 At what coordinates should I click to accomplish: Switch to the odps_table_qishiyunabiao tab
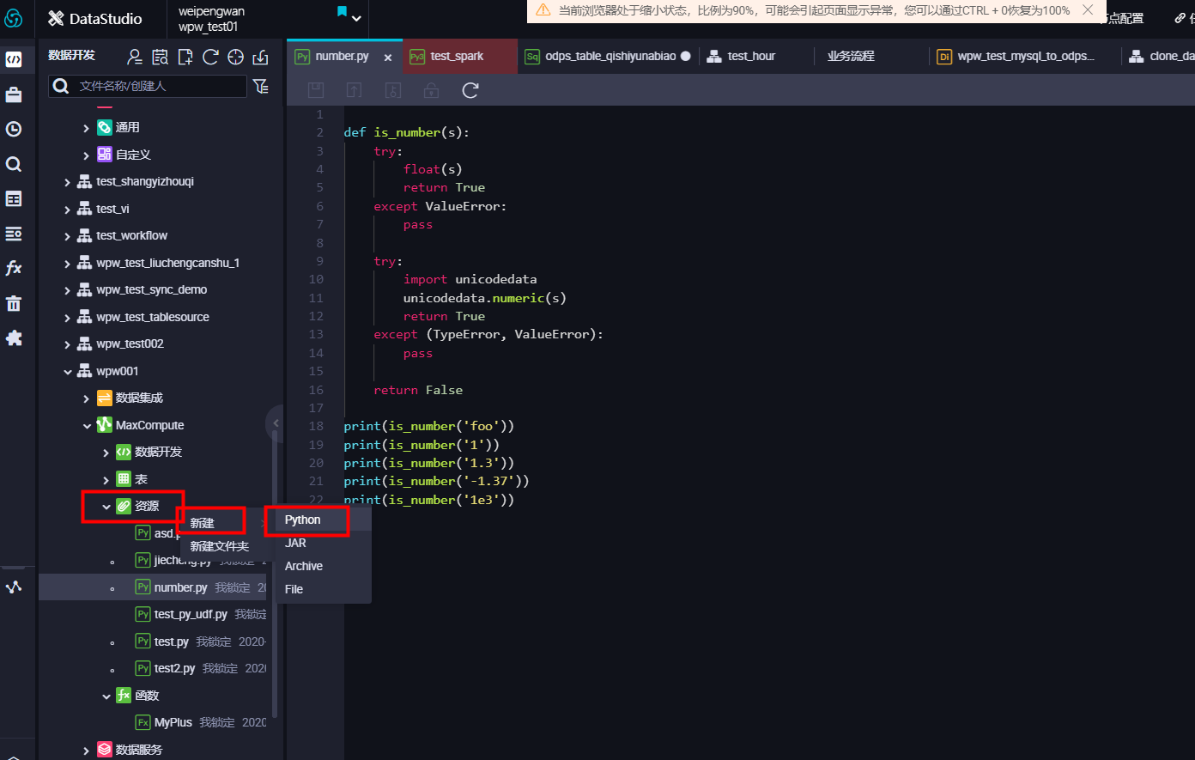608,56
